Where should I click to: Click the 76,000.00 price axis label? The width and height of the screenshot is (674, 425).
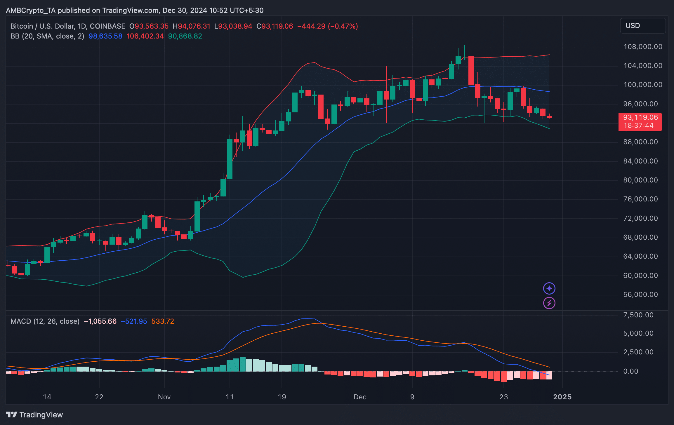[640, 199]
